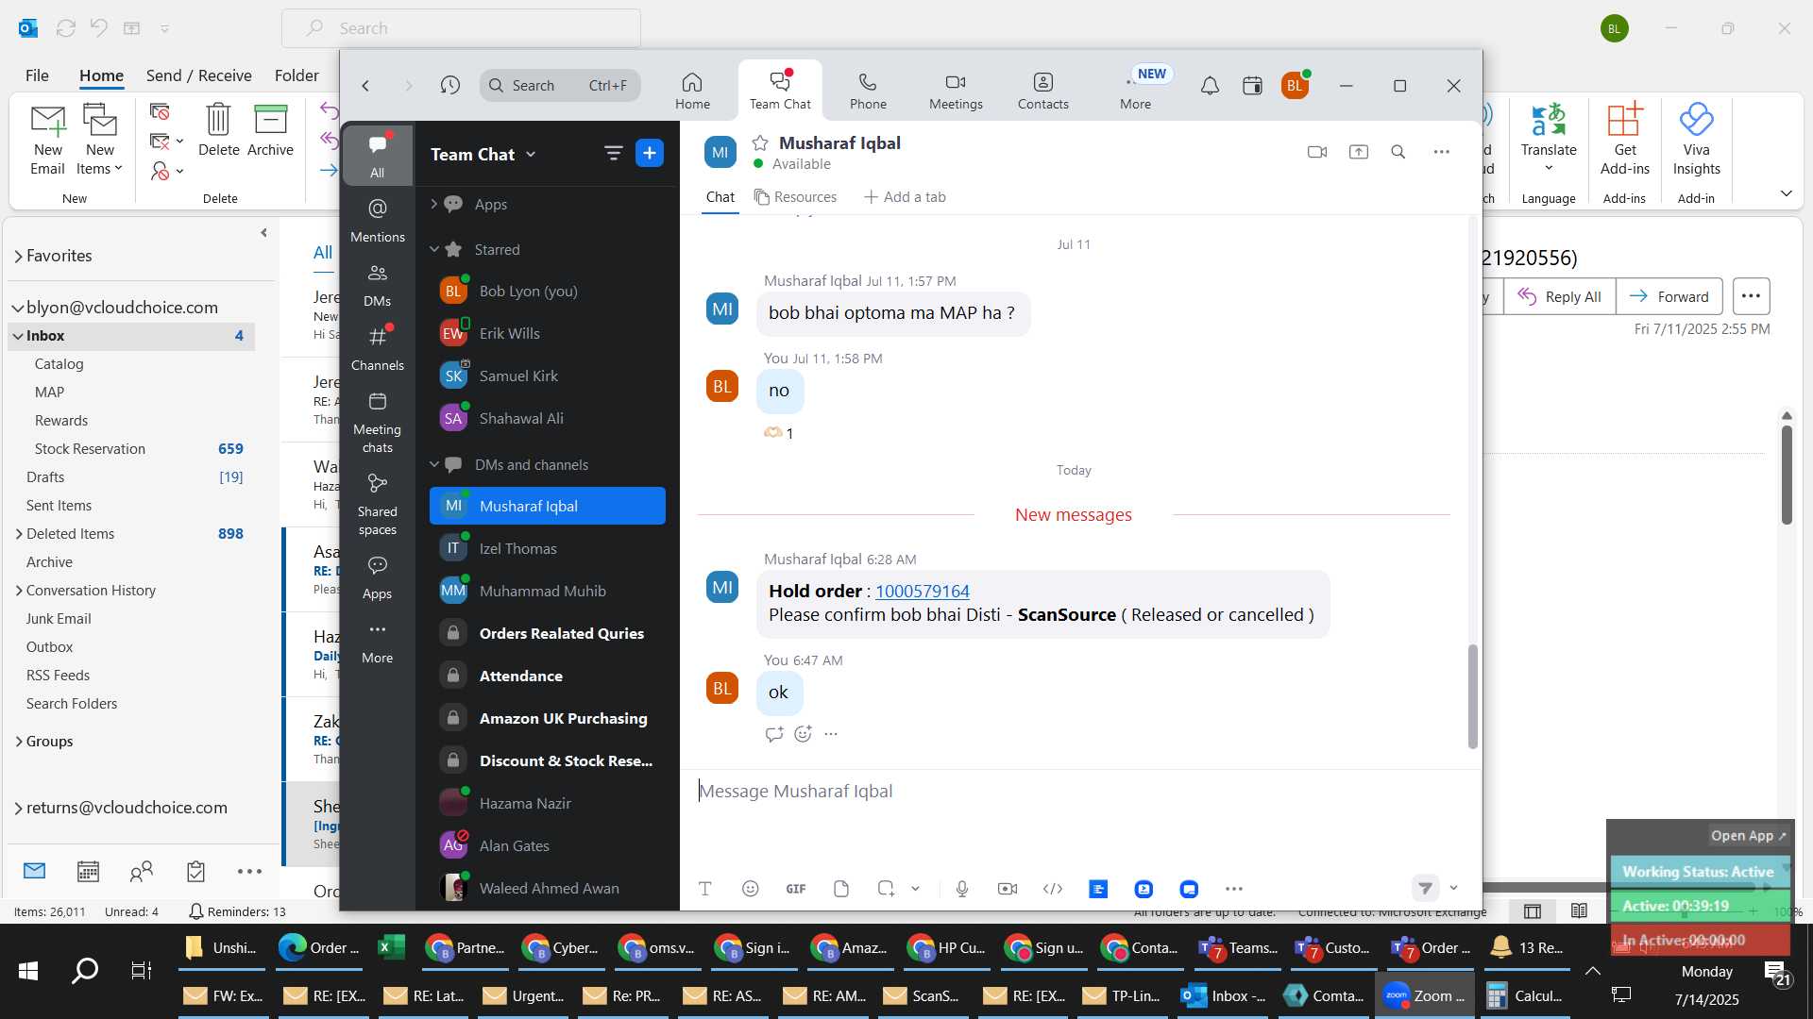Expand Favorites in Outlook folder pane
The image size is (1813, 1019).
click(x=18, y=256)
